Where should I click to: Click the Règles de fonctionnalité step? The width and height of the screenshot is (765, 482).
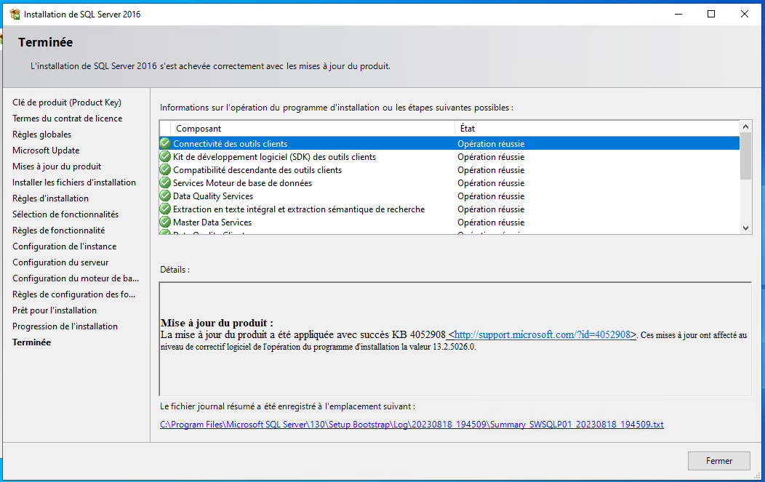(59, 230)
